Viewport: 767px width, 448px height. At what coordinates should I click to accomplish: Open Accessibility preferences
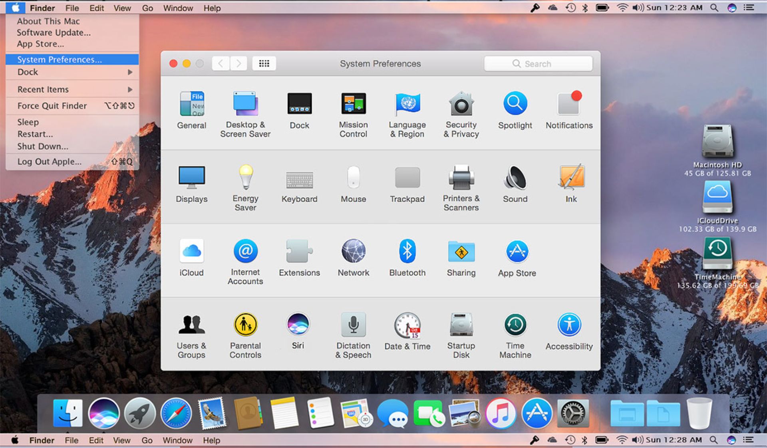tap(569, 331)
